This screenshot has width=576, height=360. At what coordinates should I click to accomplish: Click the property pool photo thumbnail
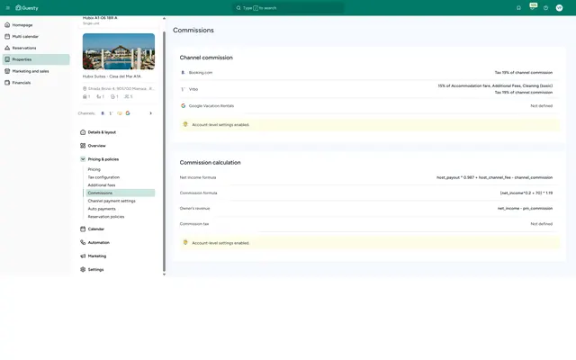point(119,51)
